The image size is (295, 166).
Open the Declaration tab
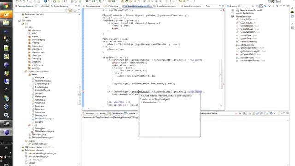point(115,113)
